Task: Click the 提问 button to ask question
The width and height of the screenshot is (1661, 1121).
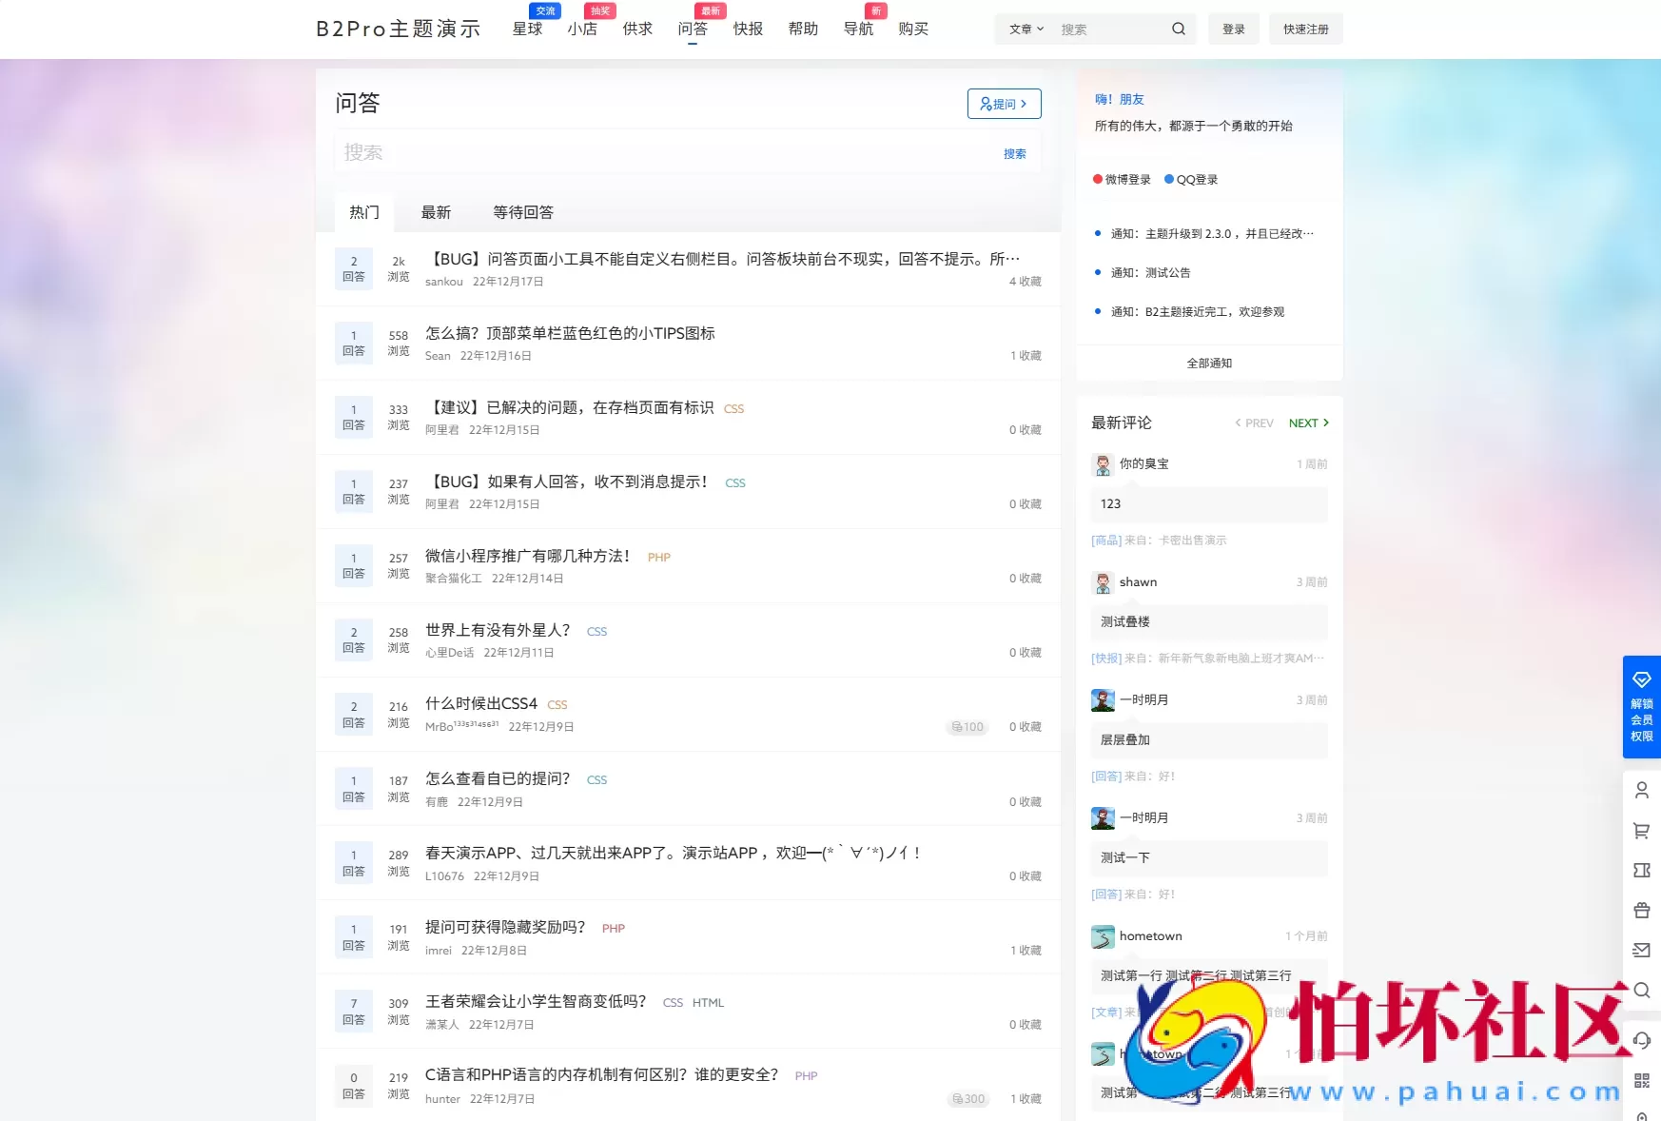Action: (x=1004, y=104)
